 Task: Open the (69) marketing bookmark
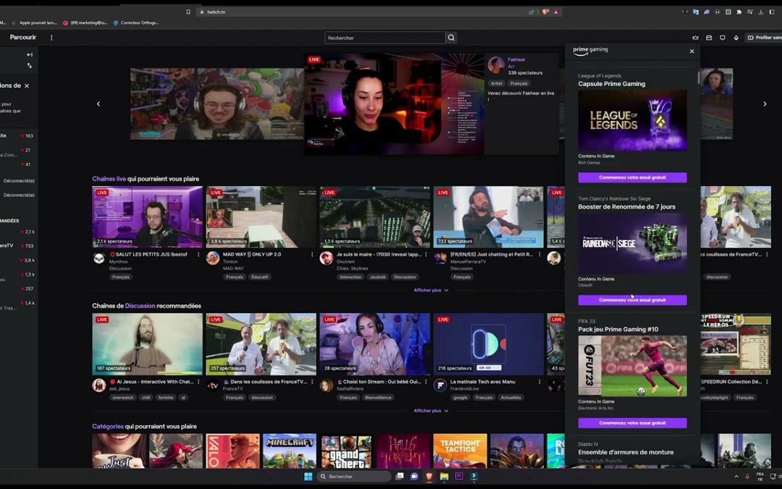(x=85, y=23)
